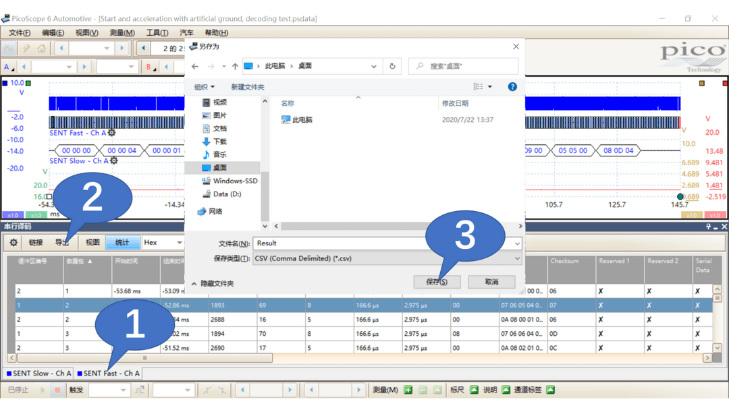Image resolution: width=729 pixels, height=410 pixels.
Task: Start capture with the green play button
Action: coord(43,390)
